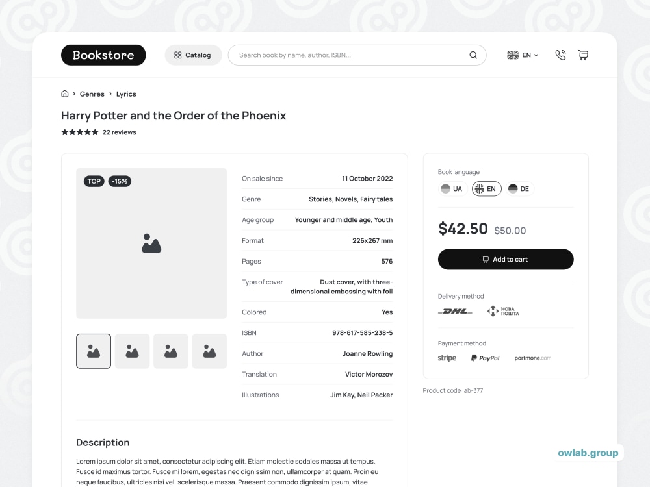Click the PayPal payment logo
Screen dimensions: 650x487
pos(485,358)
